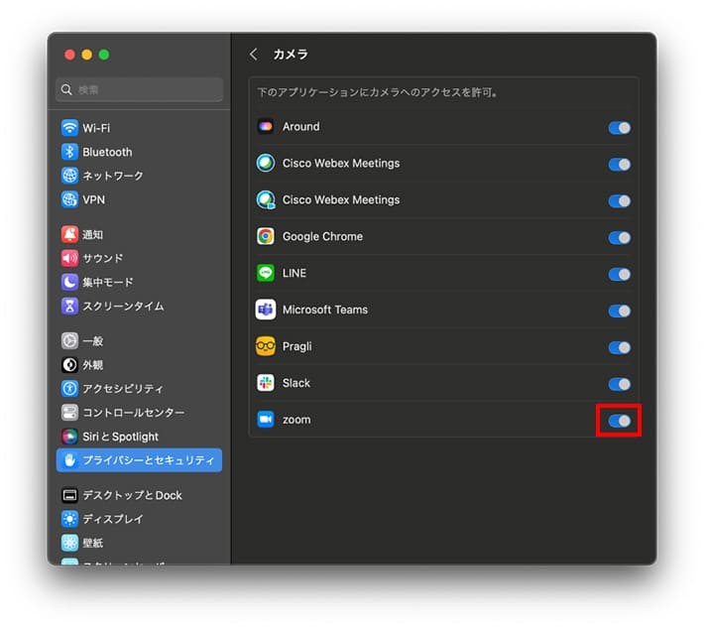Click the ディスプレイ sun icon
Viewport: 704px width, 628px height.
pos(69,519)
